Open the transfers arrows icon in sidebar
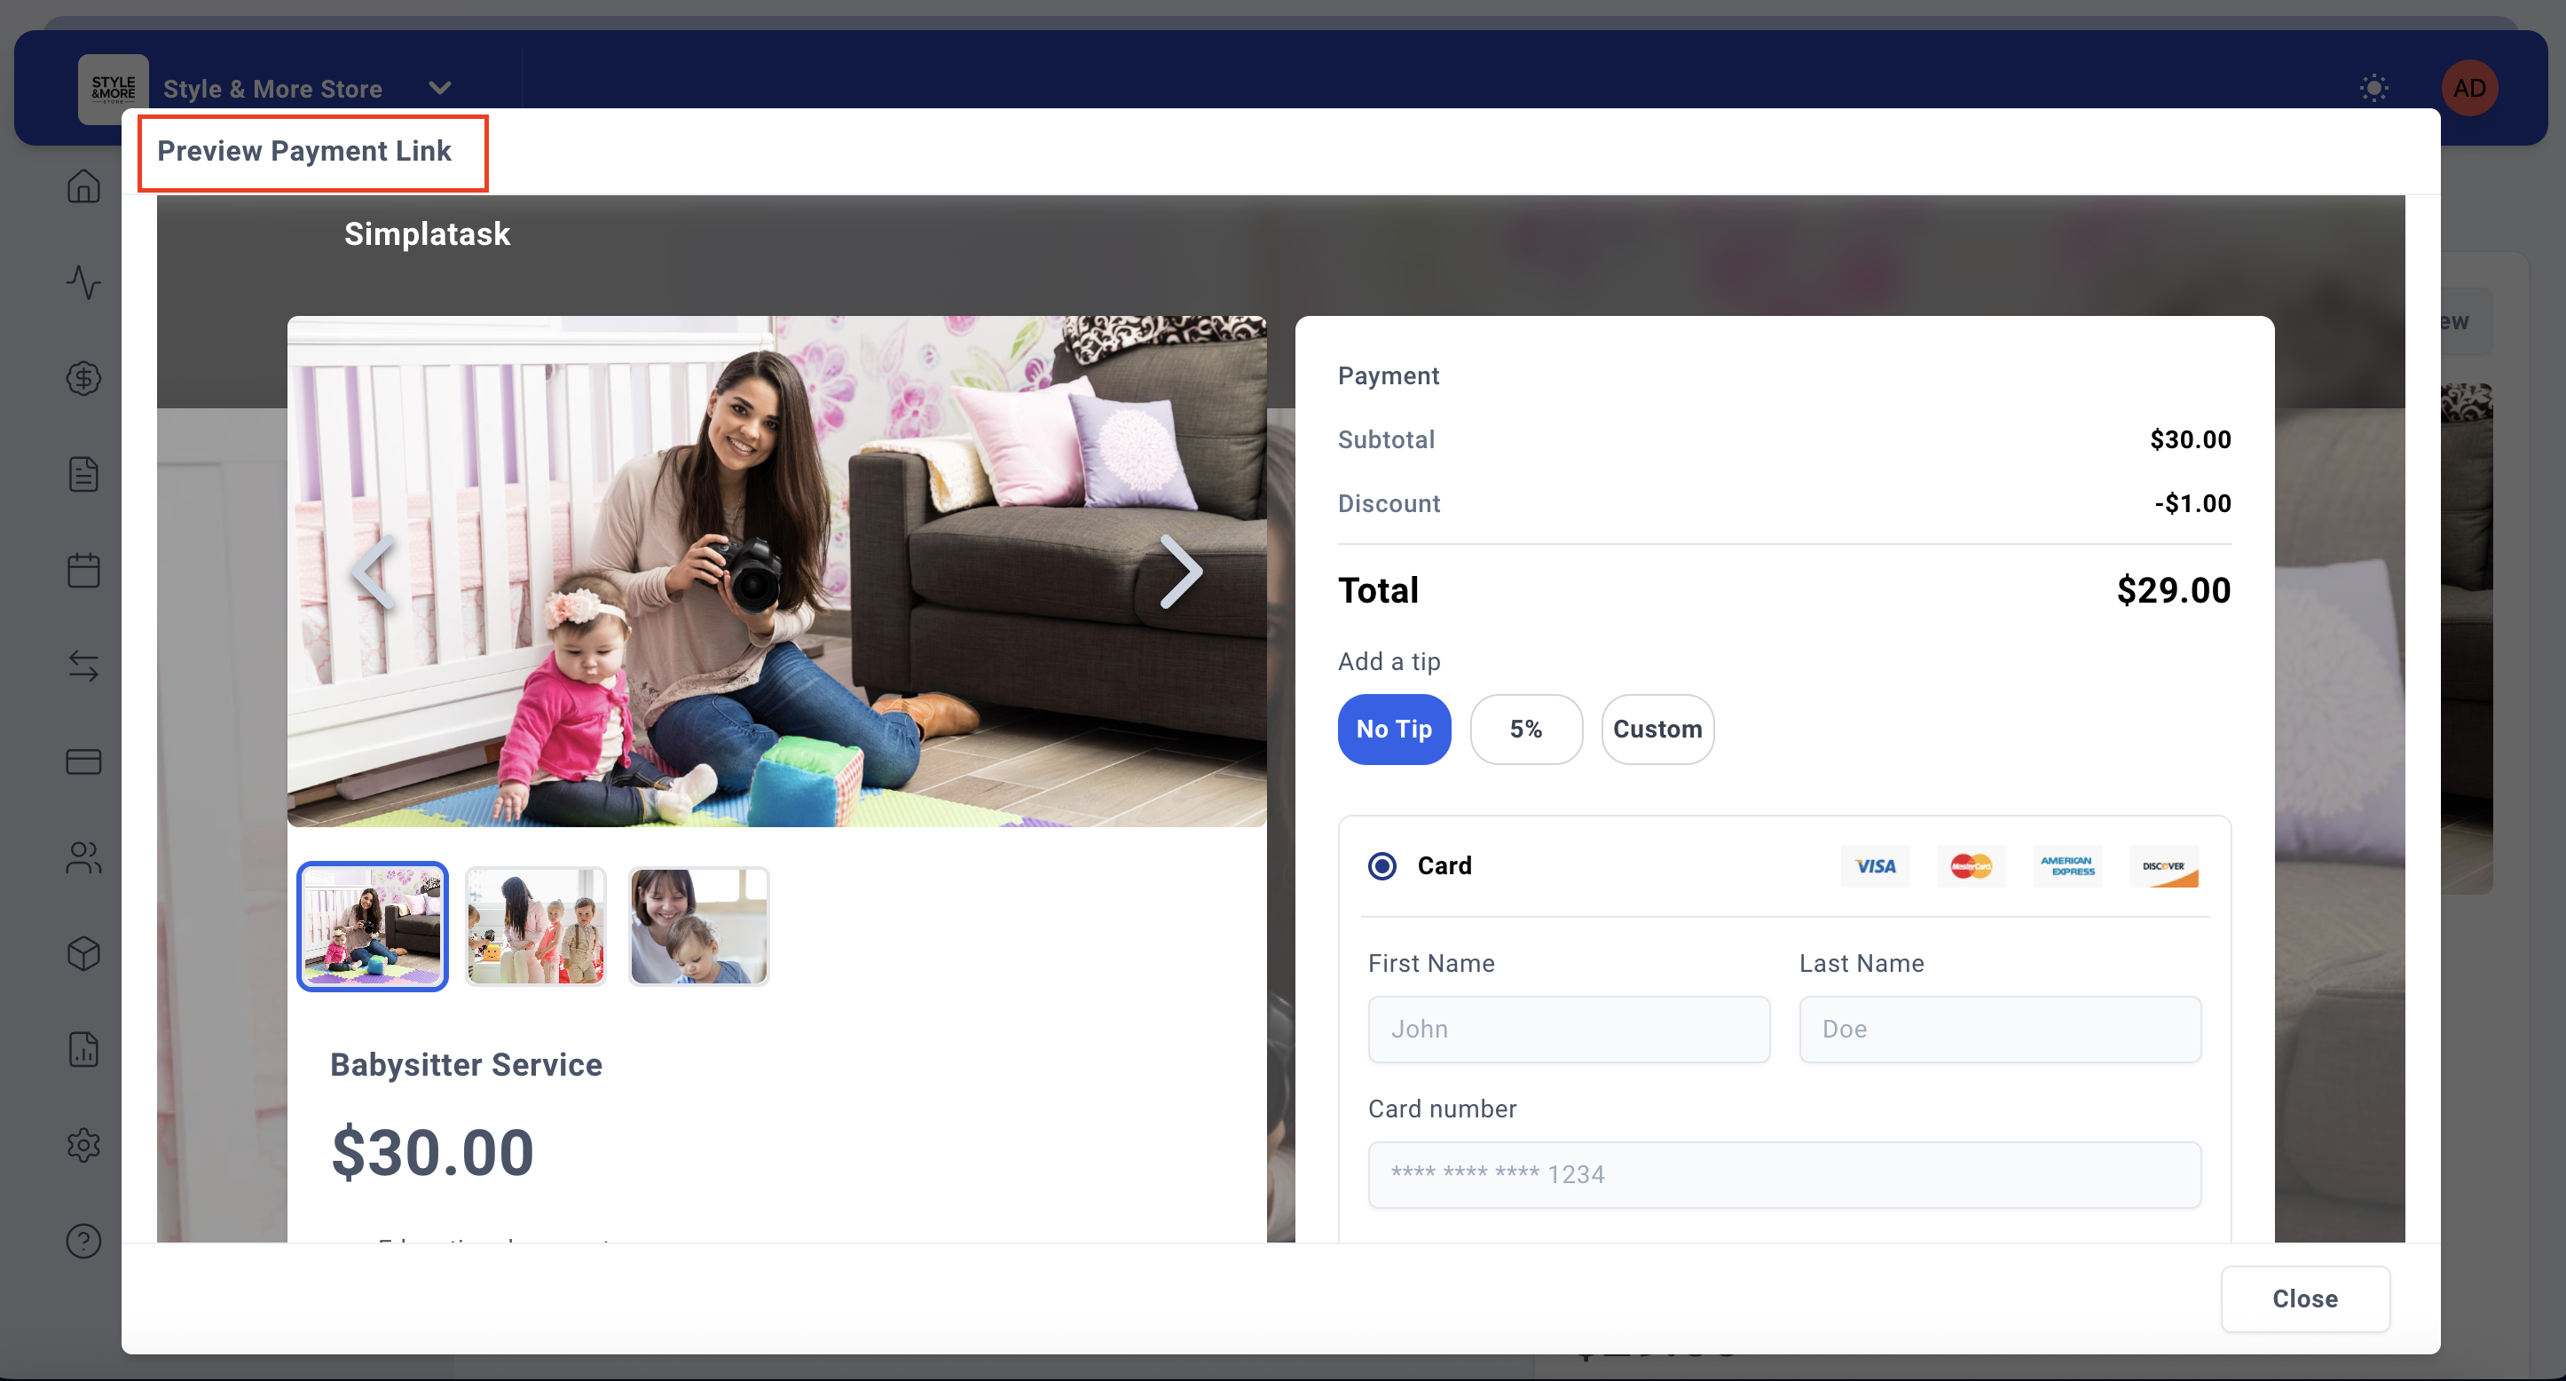This screenshot has height=1381, width=2566. click(83, 666)
